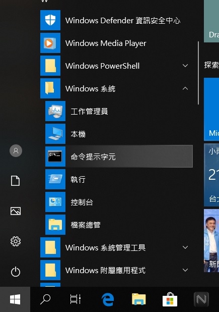This screenshot has height=312, width=219.
Task: Open the N app on the taskbar
Action: click(x=201, y=299)
